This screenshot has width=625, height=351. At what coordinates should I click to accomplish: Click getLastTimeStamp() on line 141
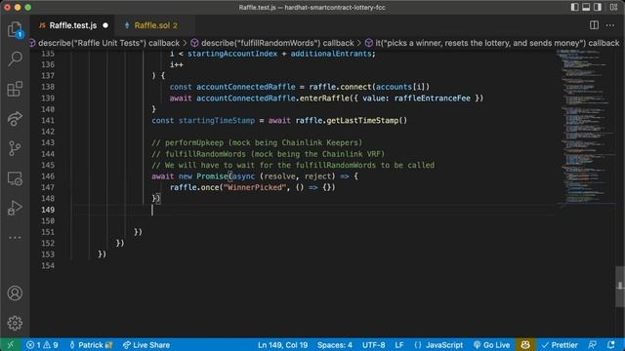point(367,121)
